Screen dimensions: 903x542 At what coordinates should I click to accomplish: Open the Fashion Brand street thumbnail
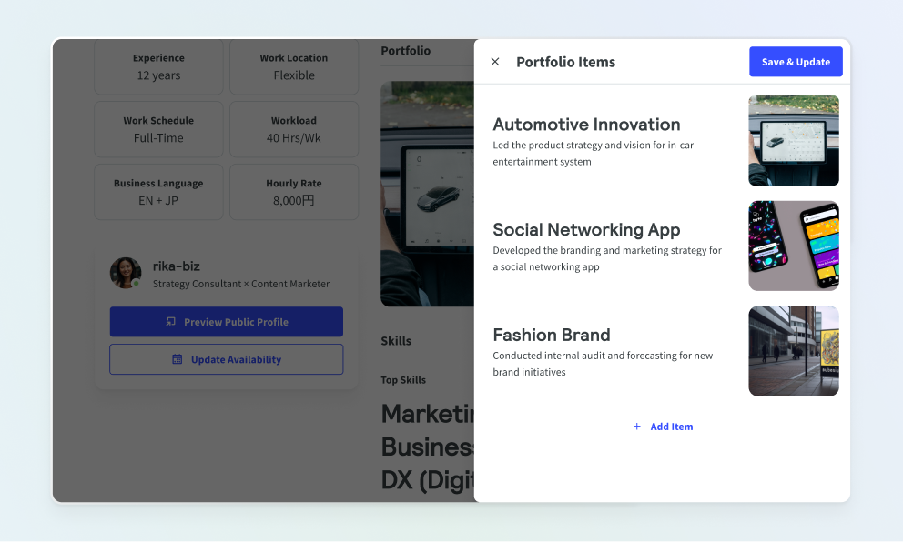pyautogui.click(x=794, y=351)
